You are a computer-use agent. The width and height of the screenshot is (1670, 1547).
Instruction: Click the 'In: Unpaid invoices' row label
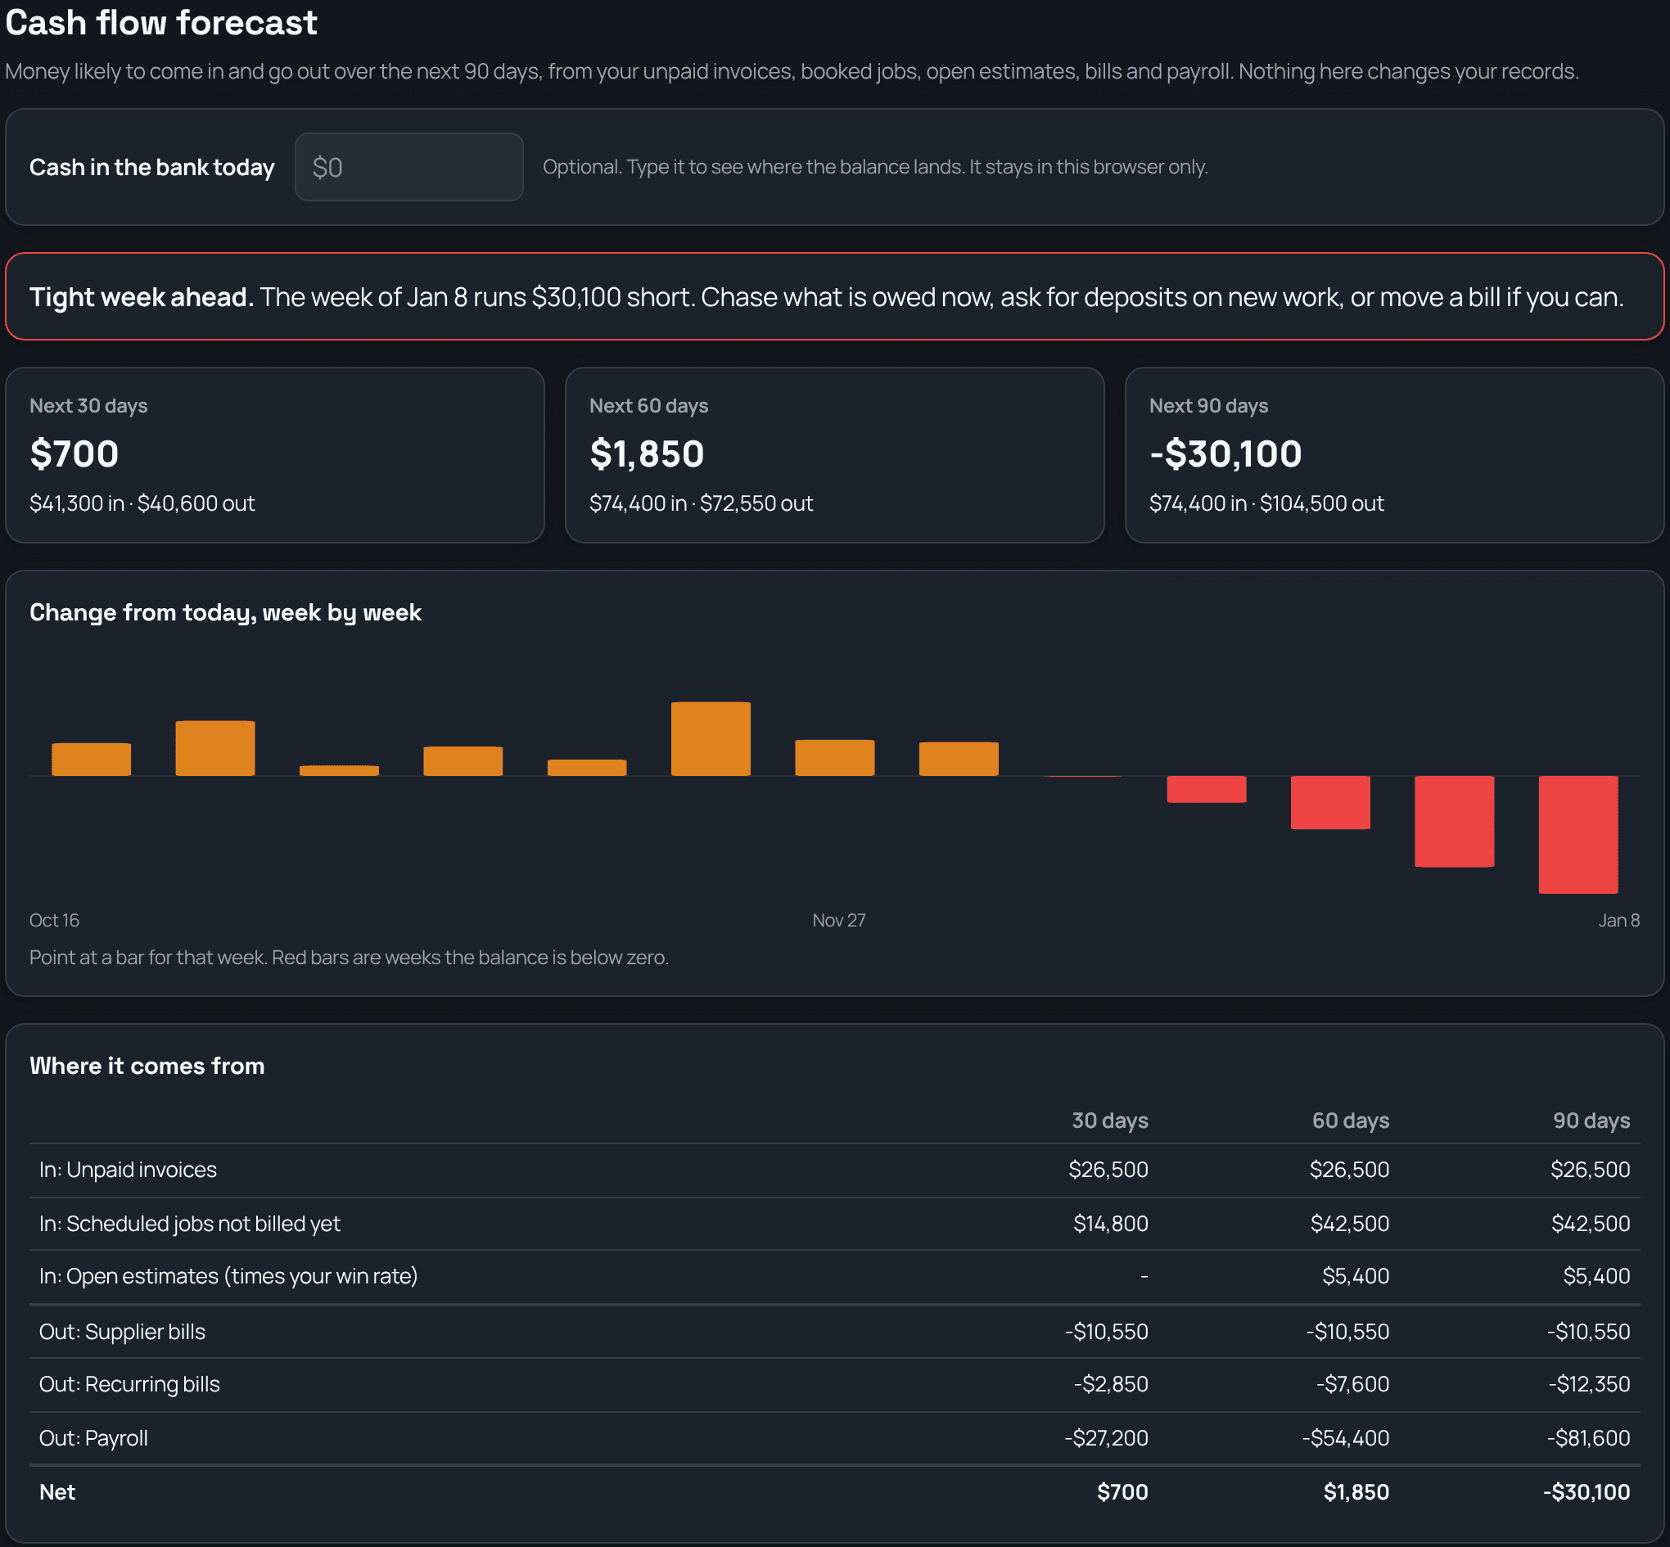[128, 1170]
